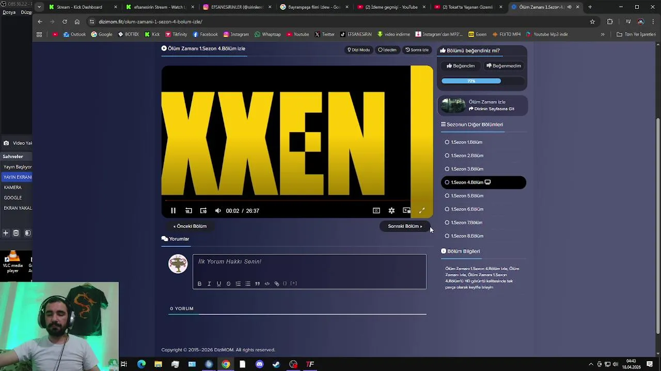Open Discord from the taskbar
661x371 pixels.
(x=259, y=364)
